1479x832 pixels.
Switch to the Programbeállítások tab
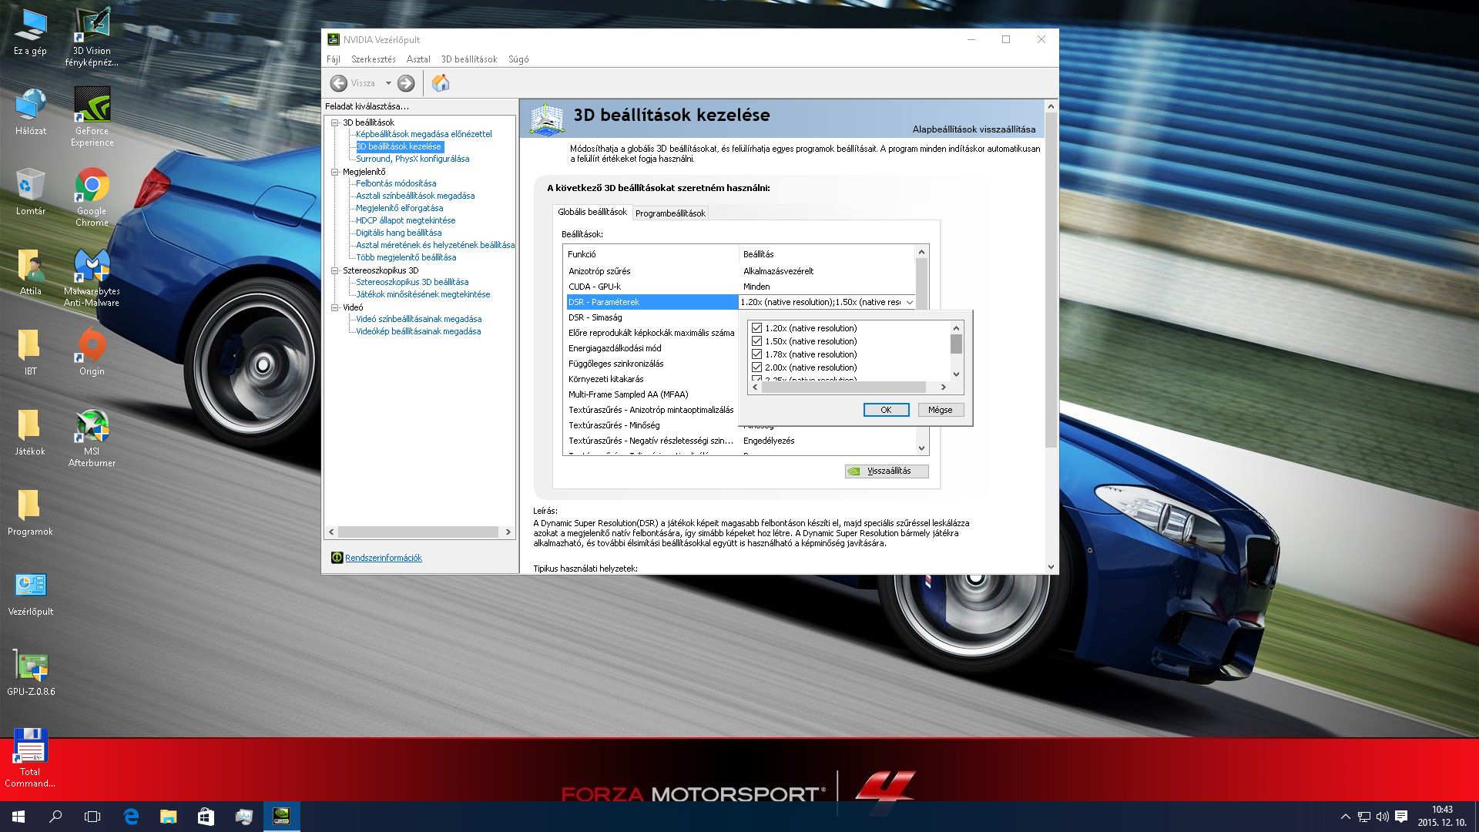[x=670, y=213]
